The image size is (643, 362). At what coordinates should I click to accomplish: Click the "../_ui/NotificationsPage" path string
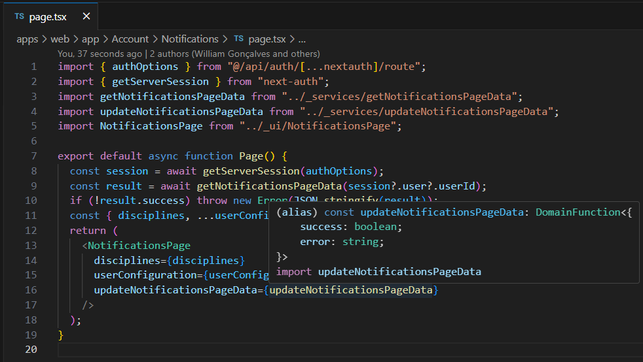(x=318, y=126)
